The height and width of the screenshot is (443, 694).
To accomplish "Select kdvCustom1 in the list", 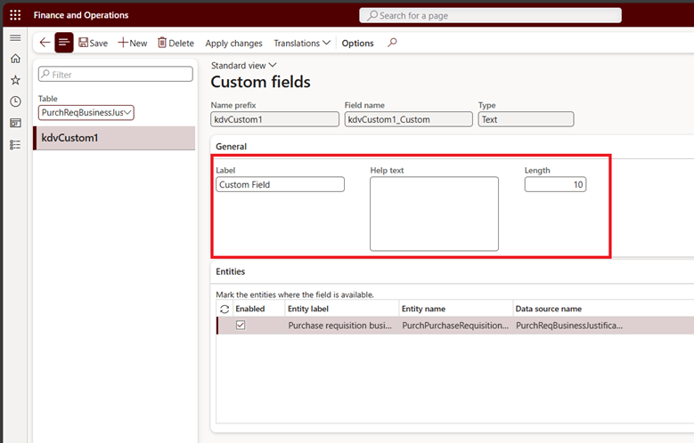I will coord(115,138).
